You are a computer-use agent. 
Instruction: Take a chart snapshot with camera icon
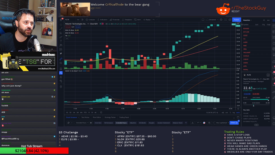click(230, 20)
